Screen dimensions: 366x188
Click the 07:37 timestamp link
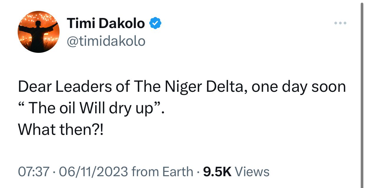pyautogui.click(x=32, y=171)
